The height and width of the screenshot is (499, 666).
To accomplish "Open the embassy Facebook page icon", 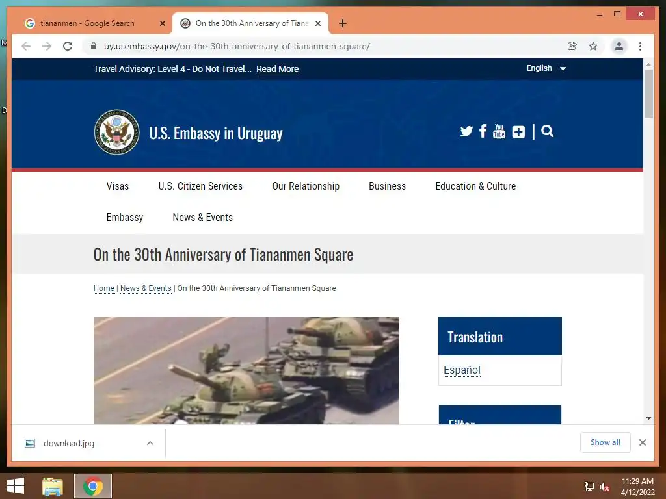I will pyautogui.click(x=483, y=131).
